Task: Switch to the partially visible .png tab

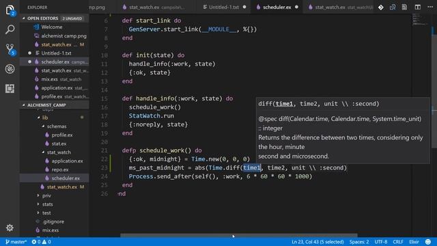Action: pos(97,8)
